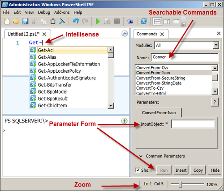Click Intellisense list scroll-up arrow
Screen dimensions: 224x191
click(111, 49)
